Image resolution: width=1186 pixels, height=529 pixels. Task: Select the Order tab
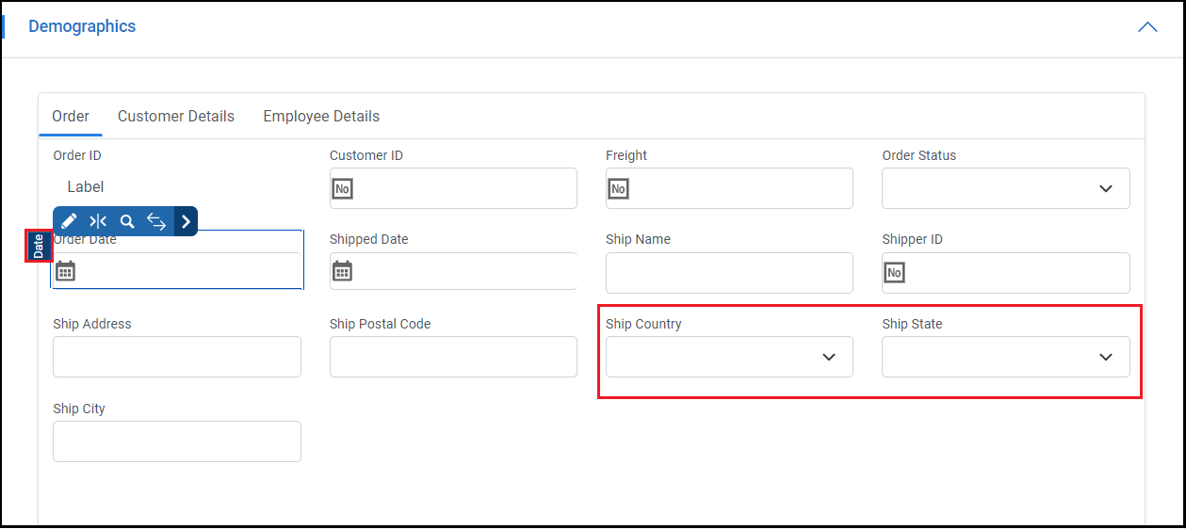point(71,117)
